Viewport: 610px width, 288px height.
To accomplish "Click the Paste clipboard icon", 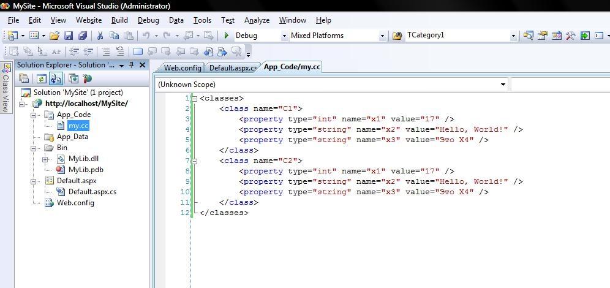I will (x=128, y=36).
